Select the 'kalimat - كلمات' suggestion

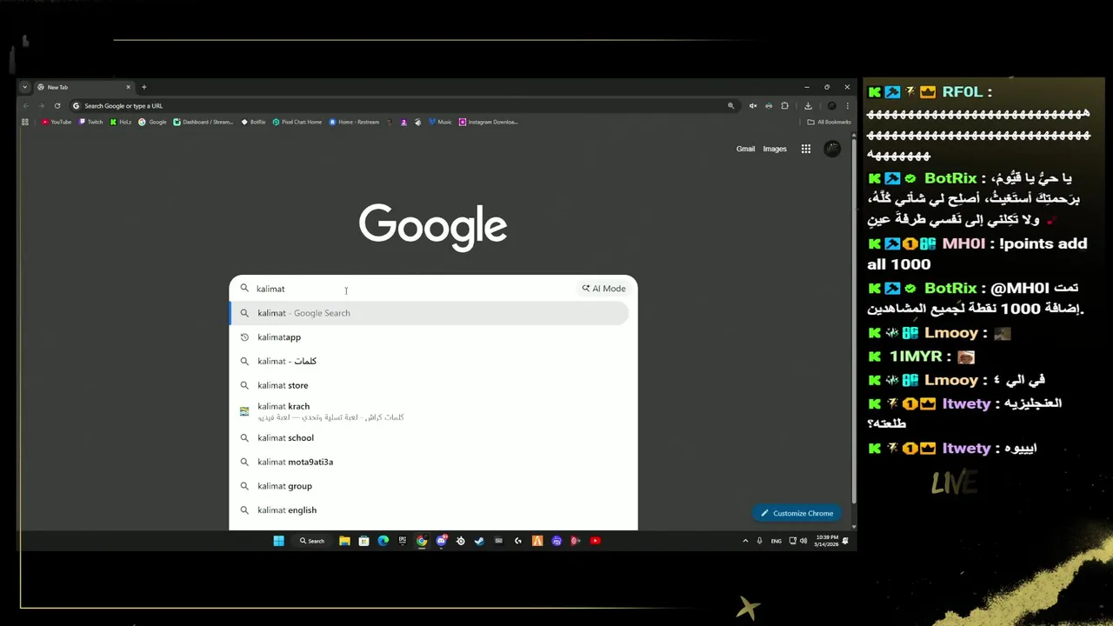(x=429, y=361)
